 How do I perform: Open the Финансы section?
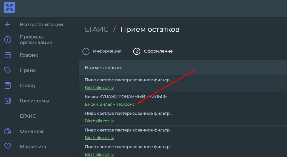click(x=31, y=131)
